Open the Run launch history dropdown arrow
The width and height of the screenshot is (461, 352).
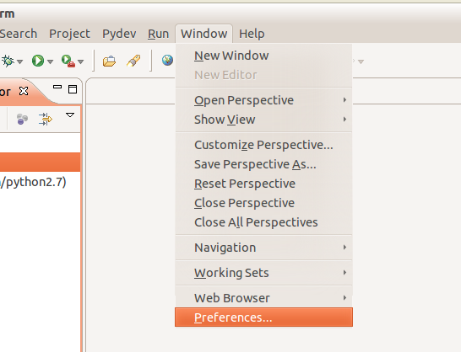51,61
